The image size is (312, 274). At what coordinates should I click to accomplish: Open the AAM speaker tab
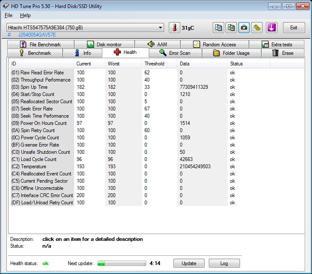point(157,45)
